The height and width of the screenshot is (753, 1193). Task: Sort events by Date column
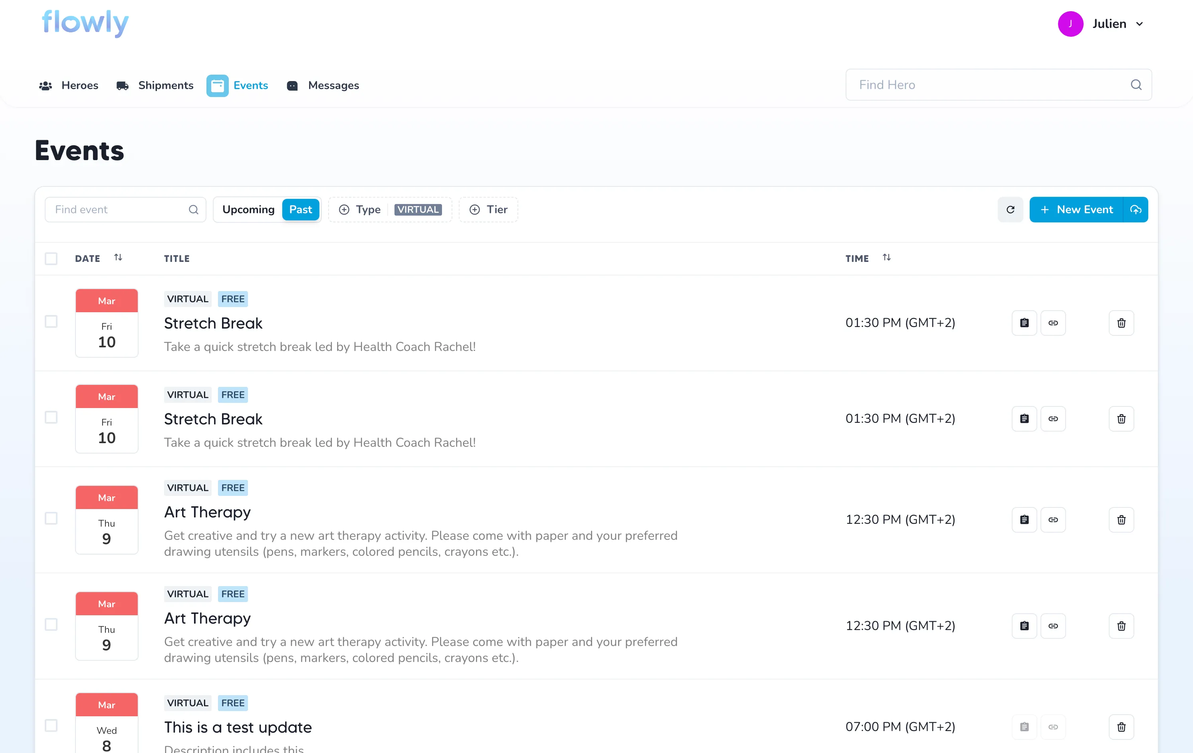[118, 258]
